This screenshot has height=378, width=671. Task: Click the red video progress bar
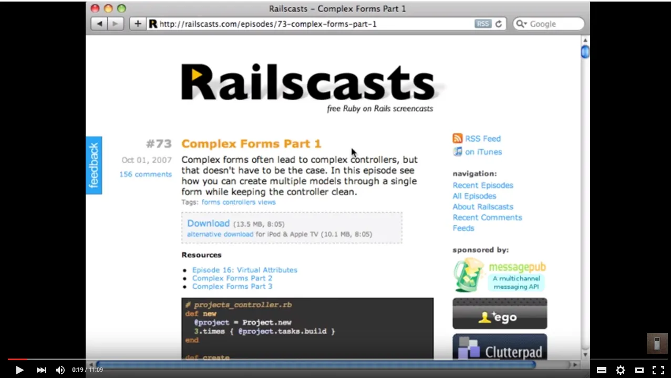pos(17,360)
